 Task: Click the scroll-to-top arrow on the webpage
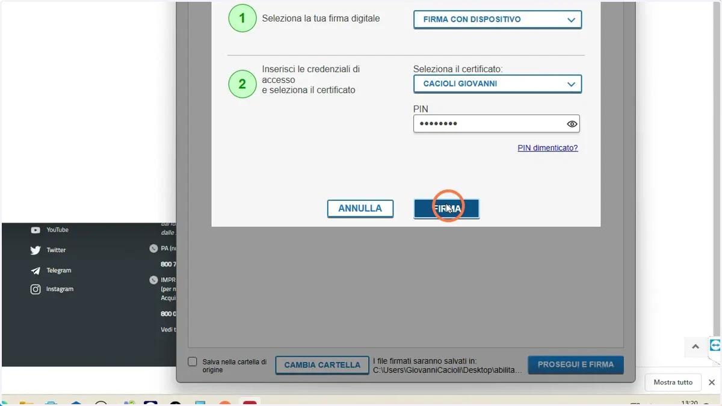[x=696, y=346]
